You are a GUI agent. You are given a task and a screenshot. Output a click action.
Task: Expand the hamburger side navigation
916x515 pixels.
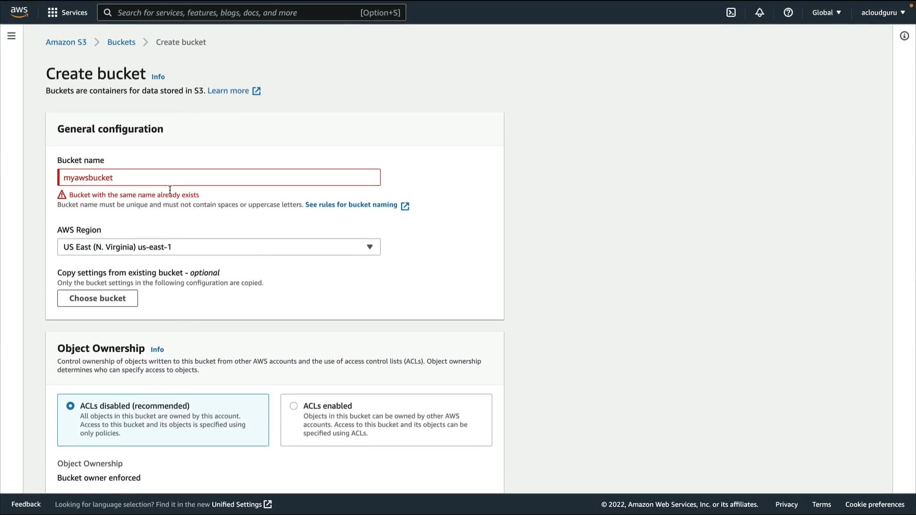pos(11,36)
